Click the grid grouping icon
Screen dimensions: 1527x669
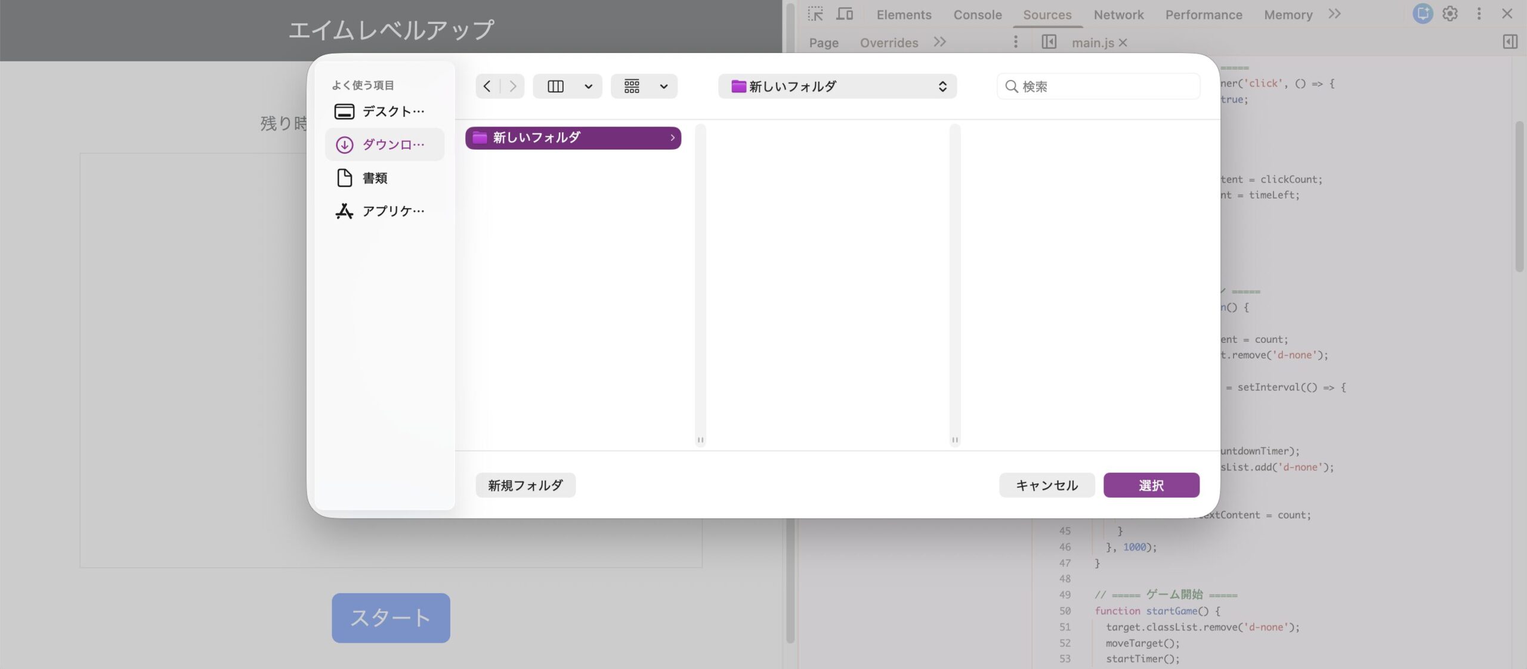(632, 86)
